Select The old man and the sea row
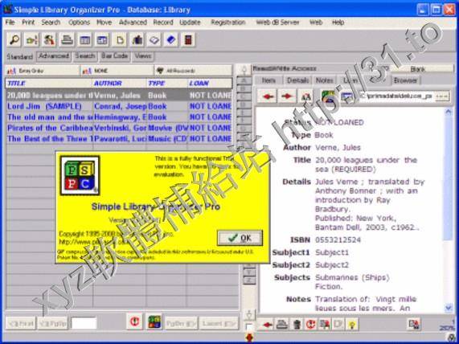 119,117
